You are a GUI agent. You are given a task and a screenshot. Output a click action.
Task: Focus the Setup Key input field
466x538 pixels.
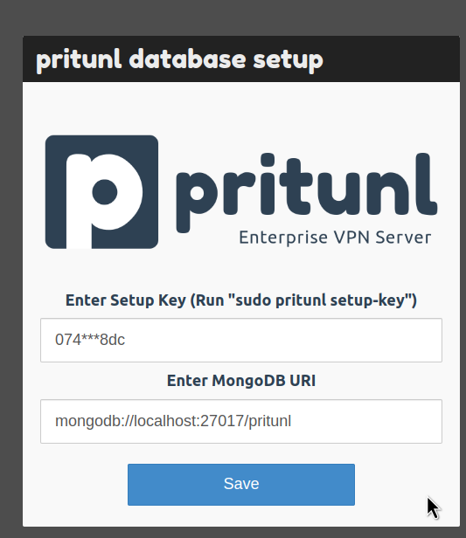[241, 340]
